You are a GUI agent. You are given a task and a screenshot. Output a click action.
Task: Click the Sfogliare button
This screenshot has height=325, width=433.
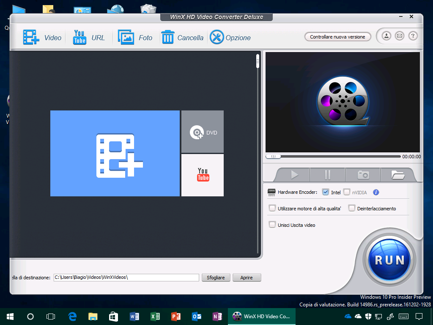(x=216, y=278)
